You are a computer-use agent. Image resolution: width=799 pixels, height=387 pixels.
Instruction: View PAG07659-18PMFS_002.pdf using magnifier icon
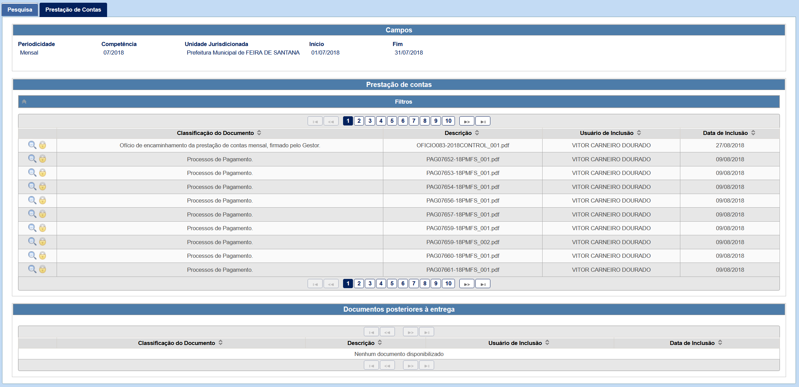(32, 241)
